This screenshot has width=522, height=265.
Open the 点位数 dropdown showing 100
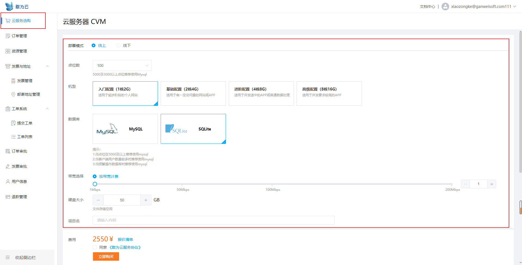coord(122,66)
